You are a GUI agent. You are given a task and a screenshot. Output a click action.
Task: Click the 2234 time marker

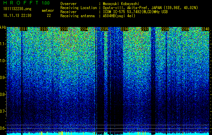[x=84, y=29]
